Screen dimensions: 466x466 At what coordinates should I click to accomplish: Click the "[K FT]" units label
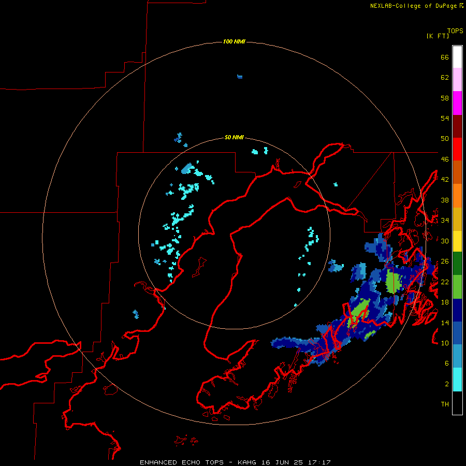438,36
